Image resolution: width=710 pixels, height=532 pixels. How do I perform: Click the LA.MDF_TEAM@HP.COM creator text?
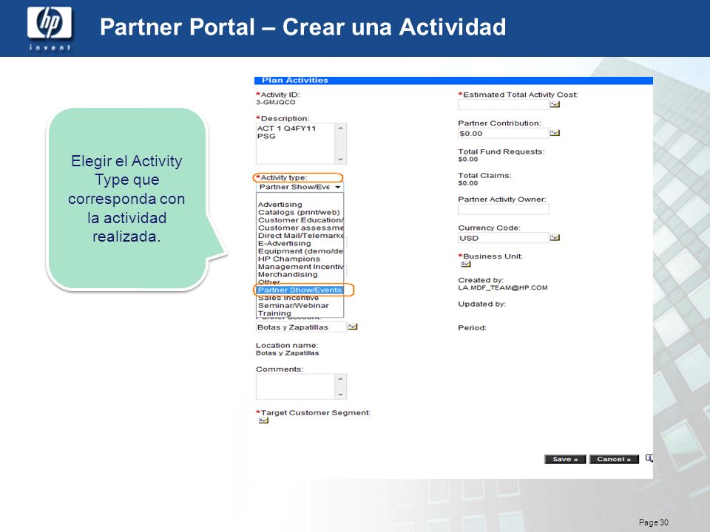coord(503,287)
